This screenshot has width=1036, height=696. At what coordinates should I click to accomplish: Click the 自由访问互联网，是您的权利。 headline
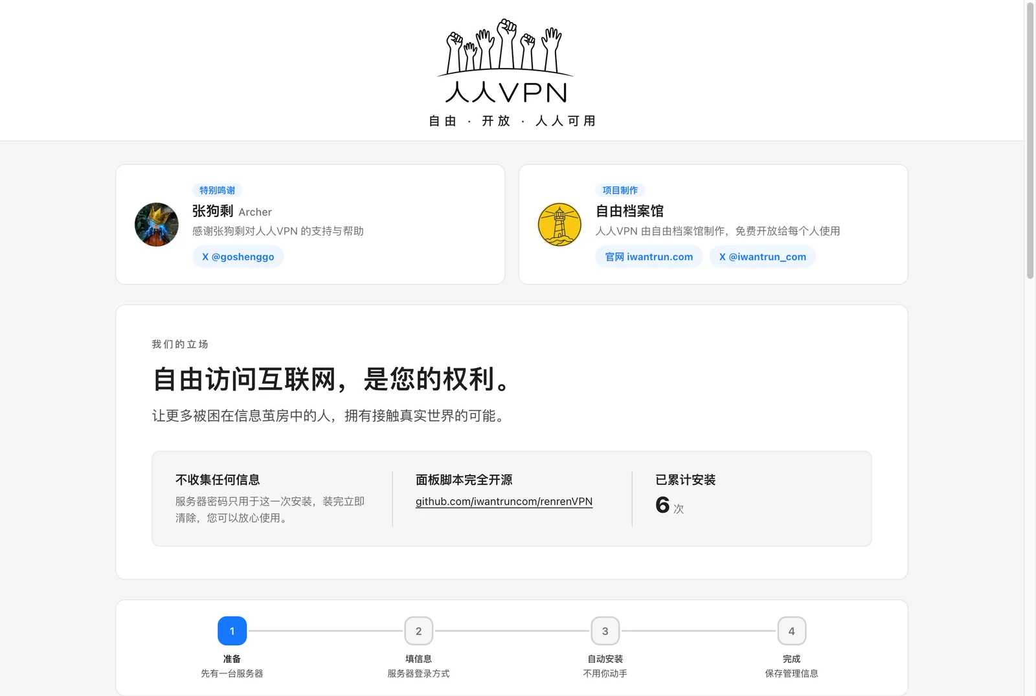[x=333, y=379]
